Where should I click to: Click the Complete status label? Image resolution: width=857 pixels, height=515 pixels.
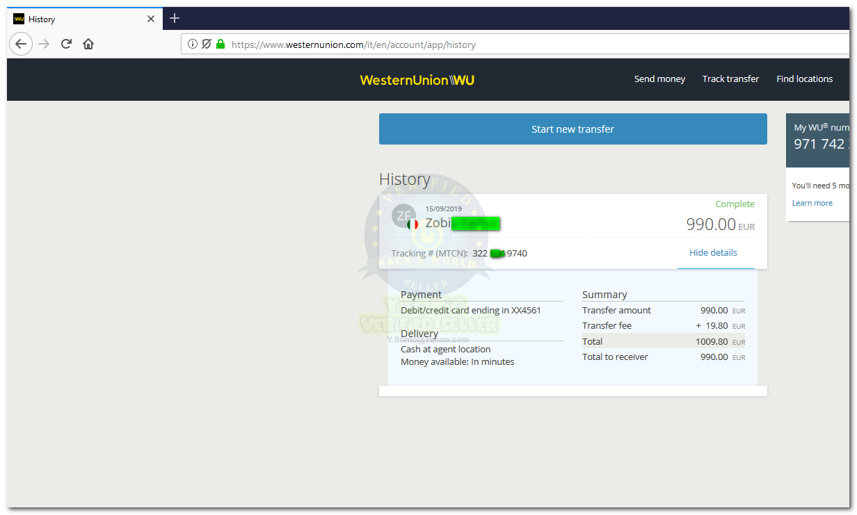[x=735, y=204]
